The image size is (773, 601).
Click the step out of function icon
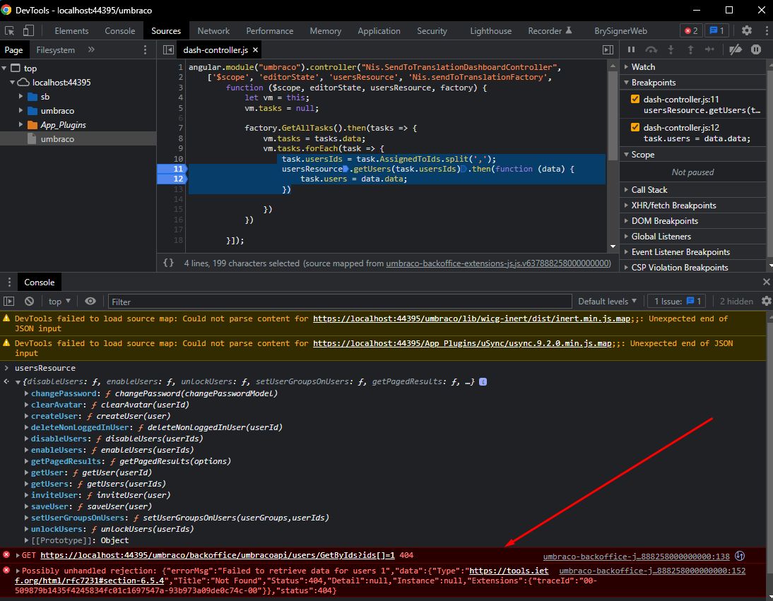click(690, 49)
